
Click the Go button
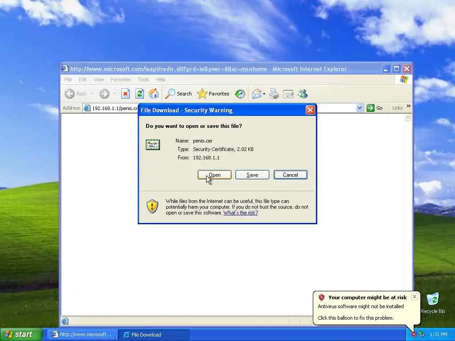[375, 108]
